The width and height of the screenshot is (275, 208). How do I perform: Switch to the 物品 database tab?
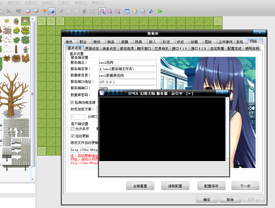(x=112, y=42)
